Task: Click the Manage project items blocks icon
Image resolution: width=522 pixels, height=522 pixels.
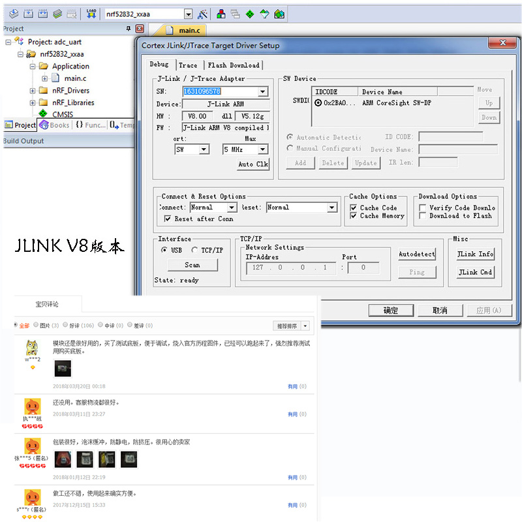Action: tap(221, 14)
